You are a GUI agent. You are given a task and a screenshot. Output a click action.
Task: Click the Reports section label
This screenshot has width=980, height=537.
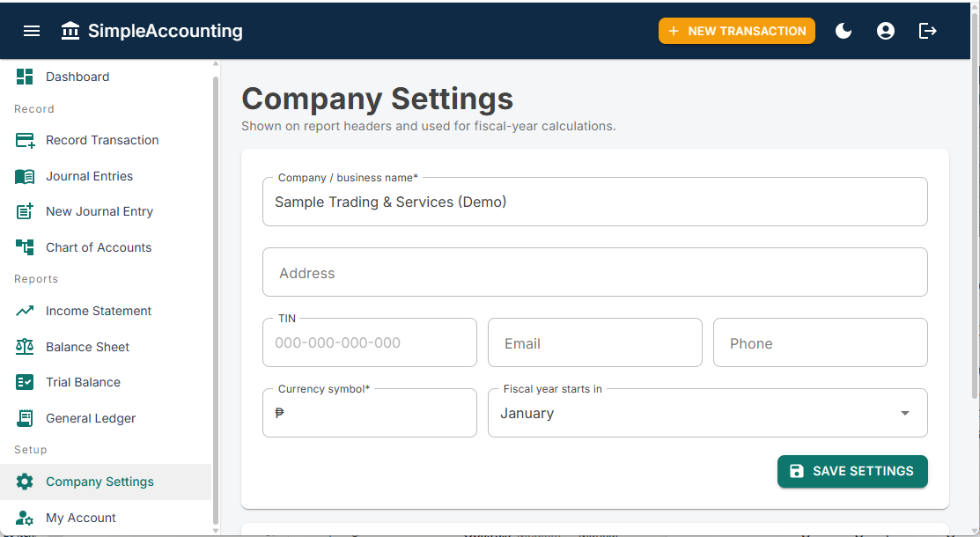[36, 279]
